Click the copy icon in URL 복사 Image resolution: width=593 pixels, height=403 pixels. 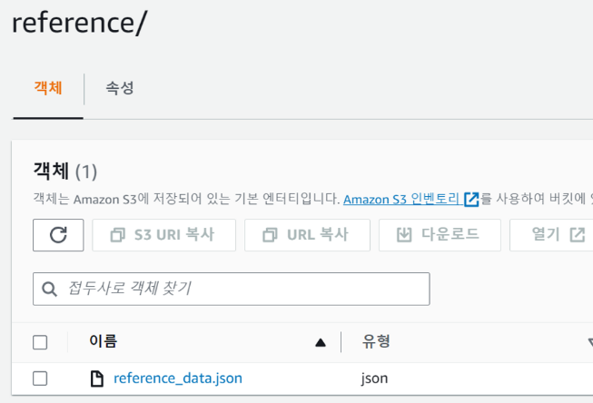pyautogui.click(x=270, y=235)
